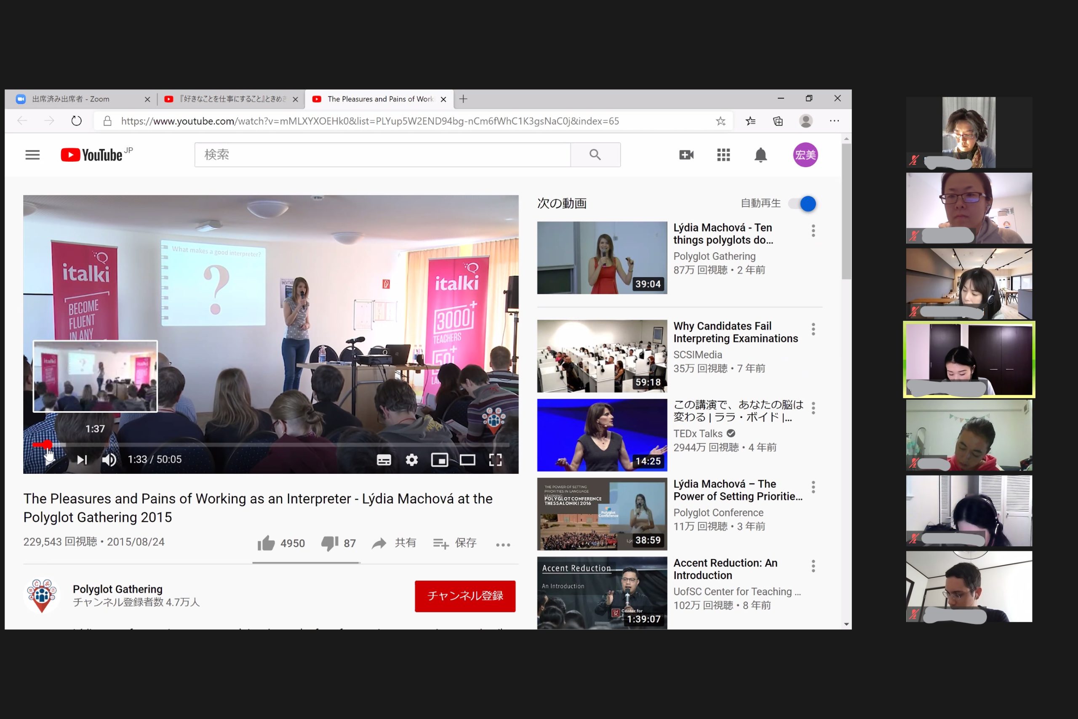Close the 『好きなことを仕事にすること』 tab
This screenshot has height=719, width=1078.
click(x=295, y=99)
